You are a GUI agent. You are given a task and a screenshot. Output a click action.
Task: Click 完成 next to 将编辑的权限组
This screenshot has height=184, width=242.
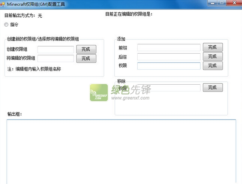click(x=86, y=58)
